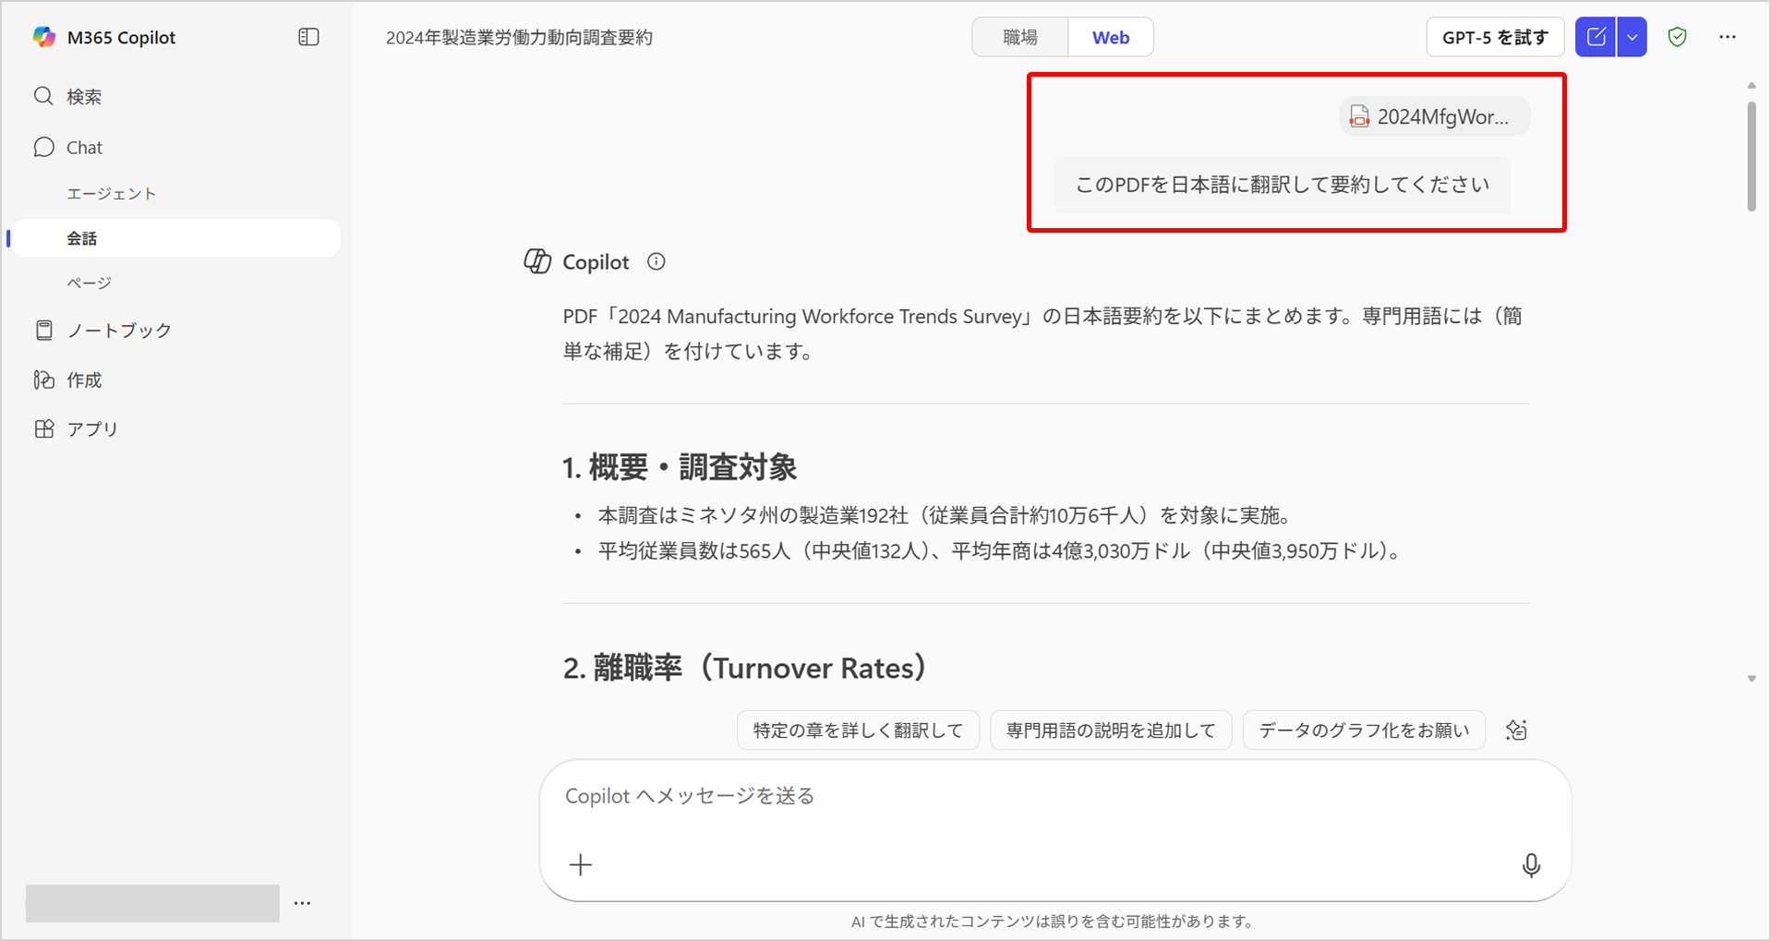Collapse the sidebar with the panel icon
This screenshot has height=941, width=1771.
308,37
